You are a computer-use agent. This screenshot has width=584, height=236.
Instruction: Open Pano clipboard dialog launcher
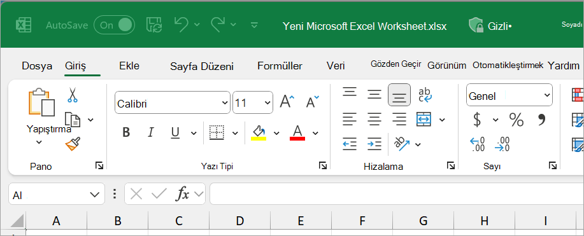[99, 165]
